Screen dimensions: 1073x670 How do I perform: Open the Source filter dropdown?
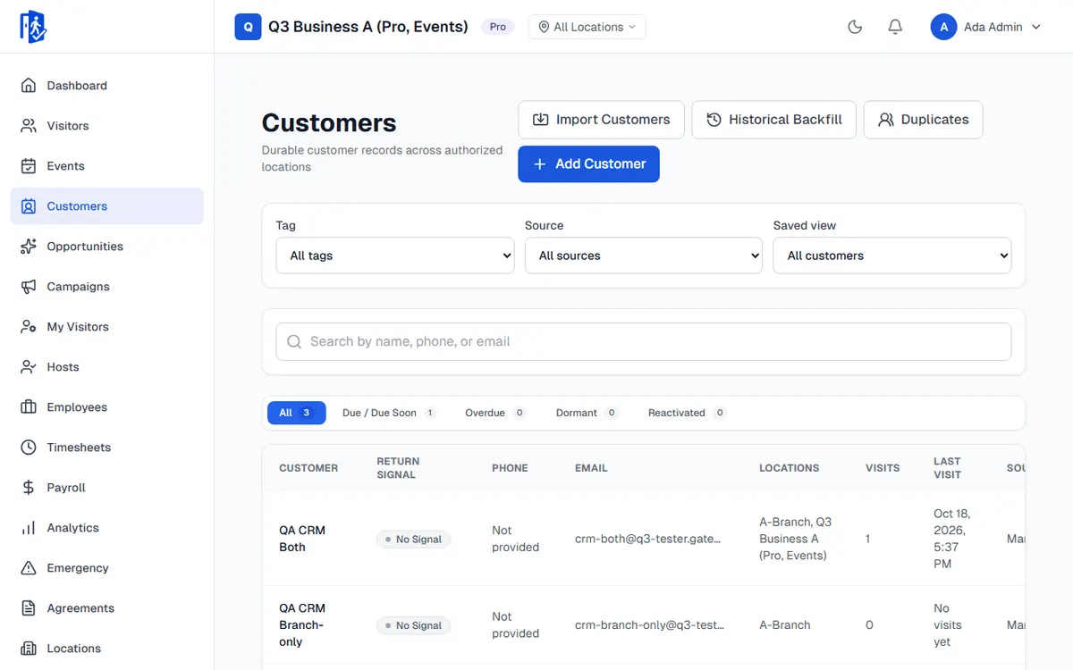point(644,255)
